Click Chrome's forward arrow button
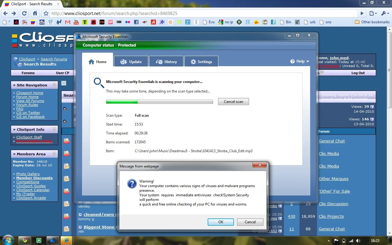The image size is (392, 245). tap(14, 13)
